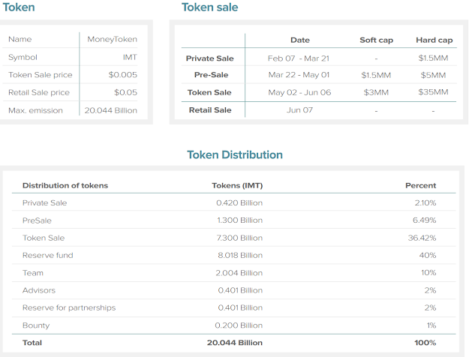
Task: Click the 'Pre-Sale' row label
Action: 211,74
